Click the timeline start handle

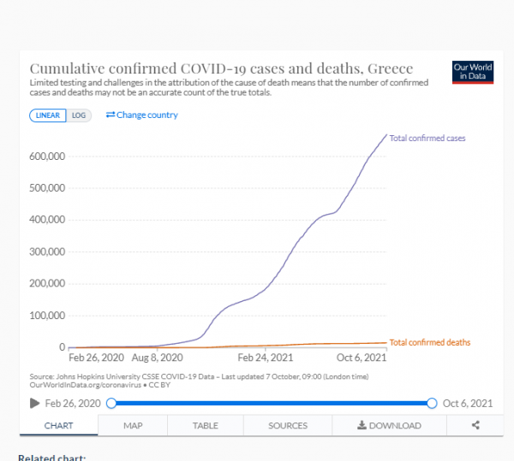point(111,403)
